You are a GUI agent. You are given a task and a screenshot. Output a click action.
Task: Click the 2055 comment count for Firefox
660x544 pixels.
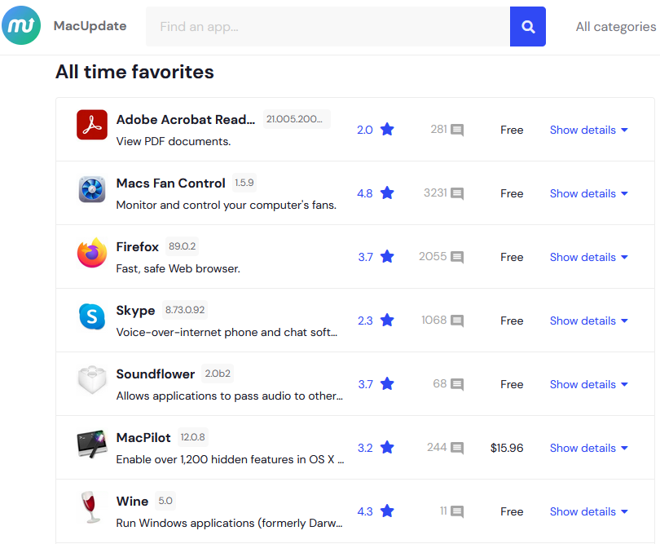(433, 256)
